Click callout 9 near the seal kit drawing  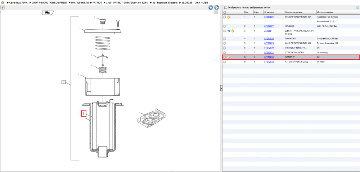[139, 113]
